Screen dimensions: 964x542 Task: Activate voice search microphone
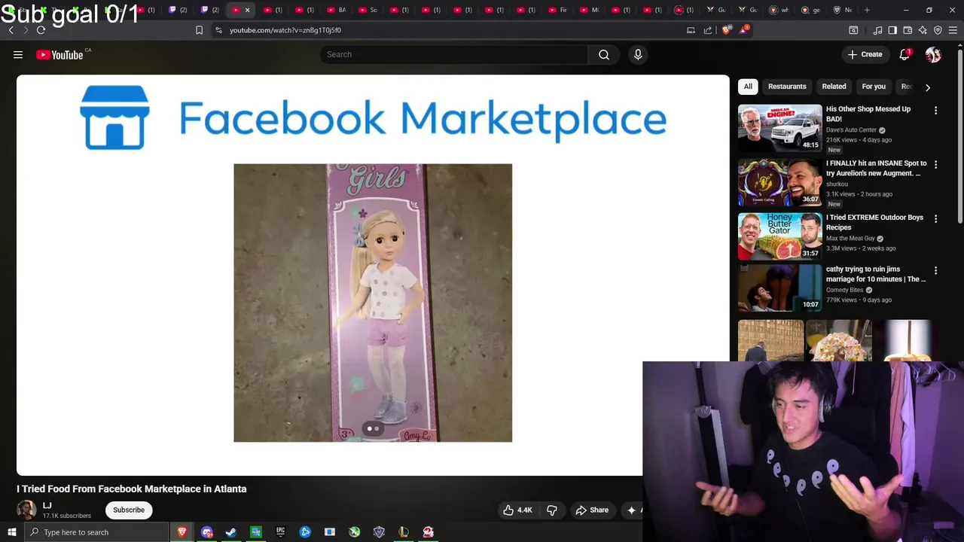click(638, 54)
